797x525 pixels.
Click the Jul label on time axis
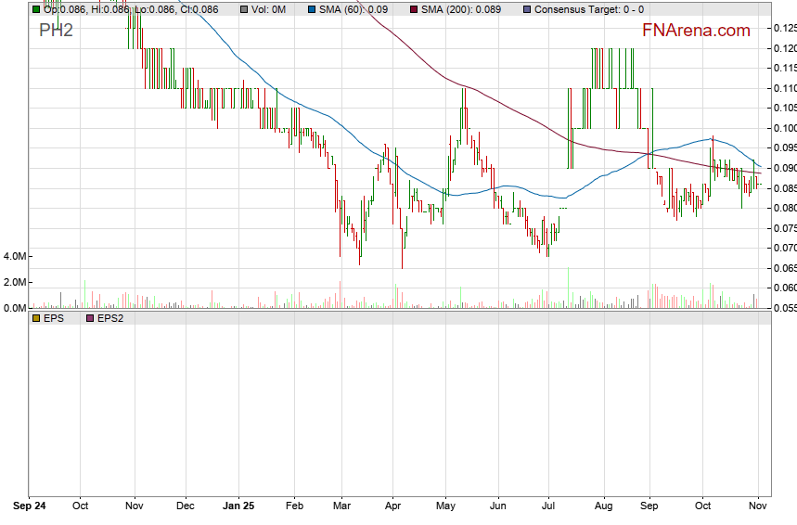pyautogui.click(x=548, y=506)
